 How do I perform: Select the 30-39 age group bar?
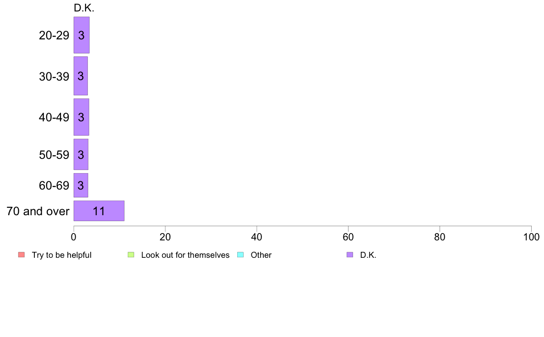point(81,76)
